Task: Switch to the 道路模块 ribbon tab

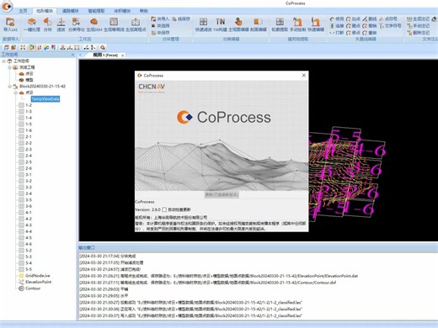Action: tap(70, 11)
